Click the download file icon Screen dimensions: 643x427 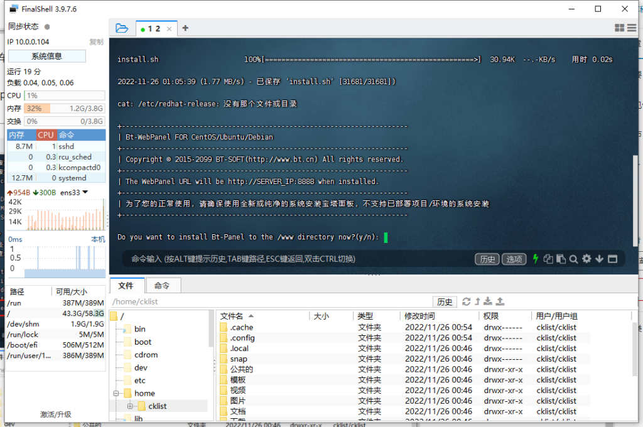coord(487,301)
